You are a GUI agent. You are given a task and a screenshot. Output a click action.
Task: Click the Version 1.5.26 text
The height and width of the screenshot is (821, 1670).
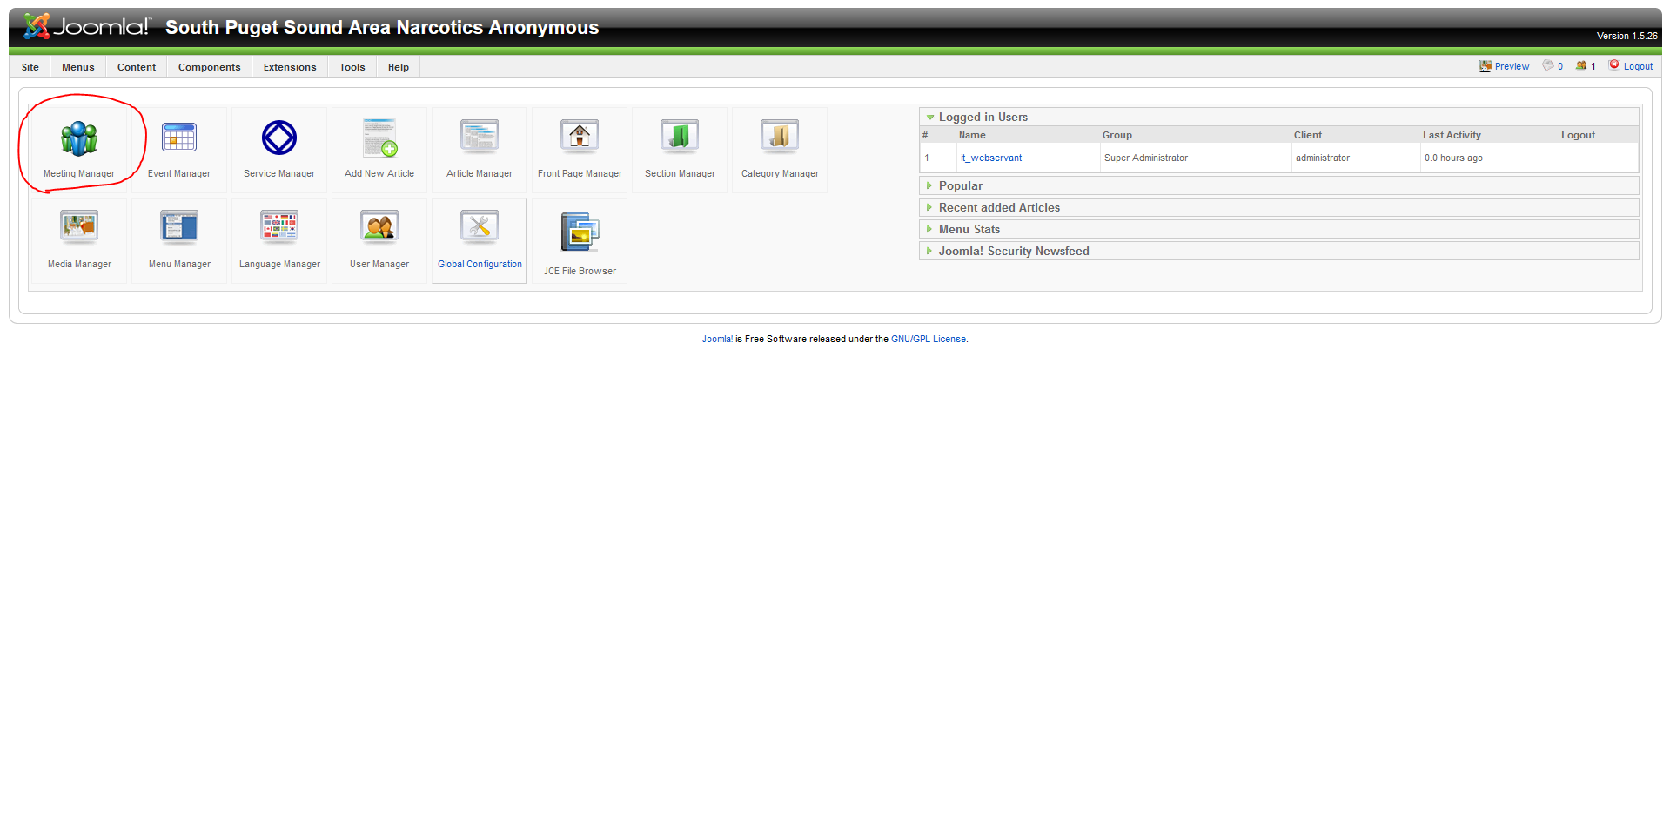pos(1626,36)
